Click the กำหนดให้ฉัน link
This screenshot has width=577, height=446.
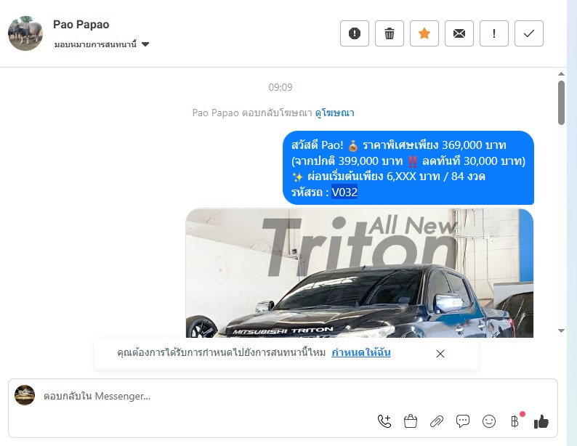(361, 352)
